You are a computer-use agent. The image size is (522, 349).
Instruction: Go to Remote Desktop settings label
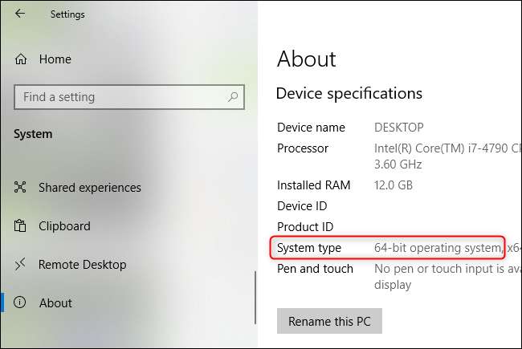point(82,265)
